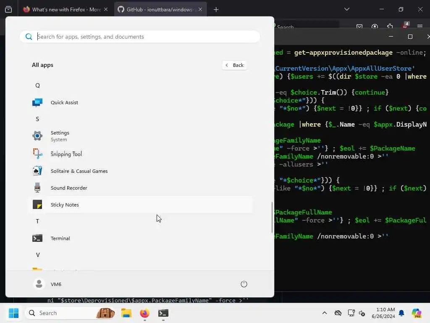430x323 pixels.
Task: Switch to Terminal from taskbar
Action: click(x=163, y=313)
